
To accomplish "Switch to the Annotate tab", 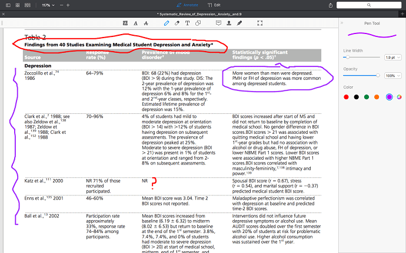I will click(x=187, y=5).
